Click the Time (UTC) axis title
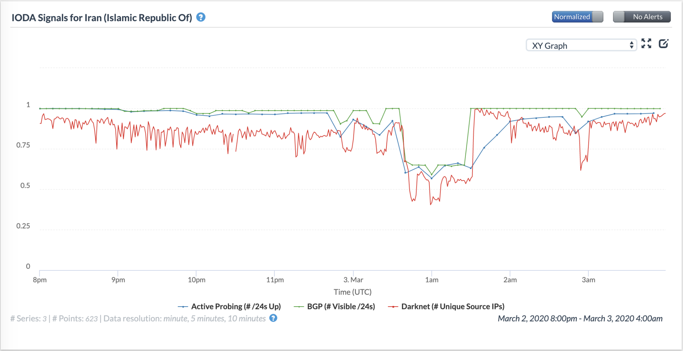This screenshot has width=683, height=351. click(x=353, y=292)
